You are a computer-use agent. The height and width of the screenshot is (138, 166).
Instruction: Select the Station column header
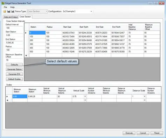pos(37,27)
